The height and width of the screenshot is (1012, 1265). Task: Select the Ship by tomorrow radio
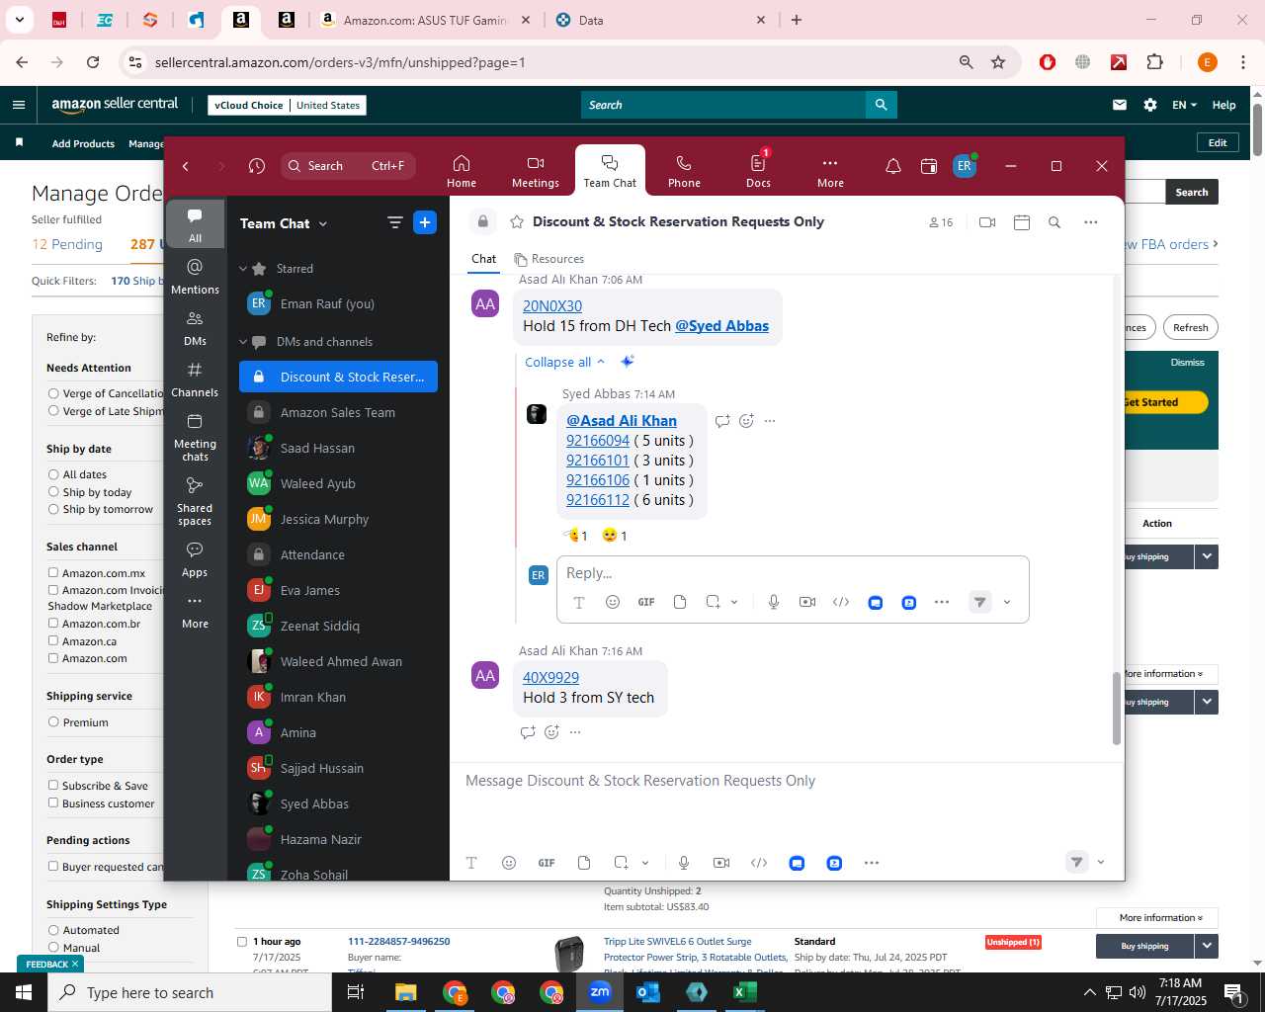pyautogui.click(x=53, y=509)
